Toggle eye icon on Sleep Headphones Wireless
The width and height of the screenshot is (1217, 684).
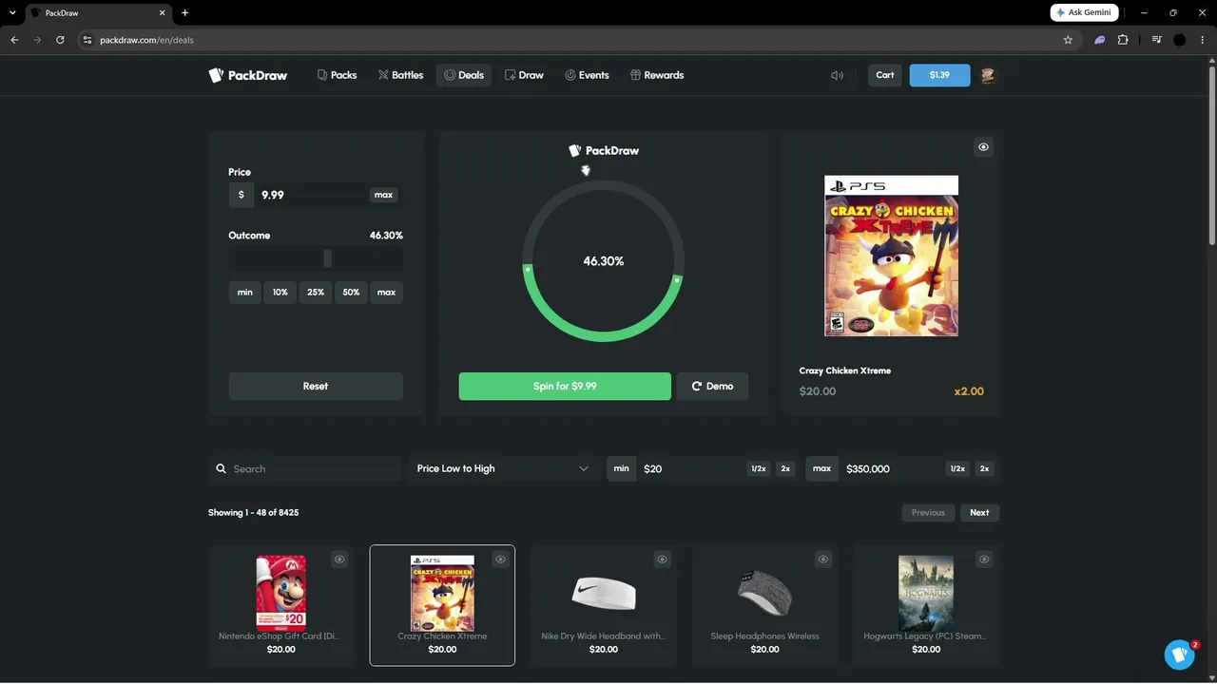(823, 560)
